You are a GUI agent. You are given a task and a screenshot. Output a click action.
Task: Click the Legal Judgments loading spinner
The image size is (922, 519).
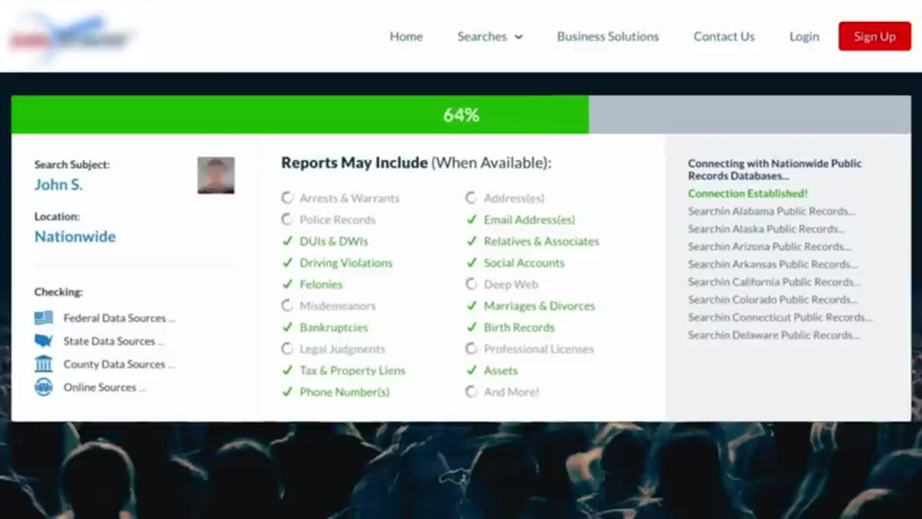click(287, 349)
